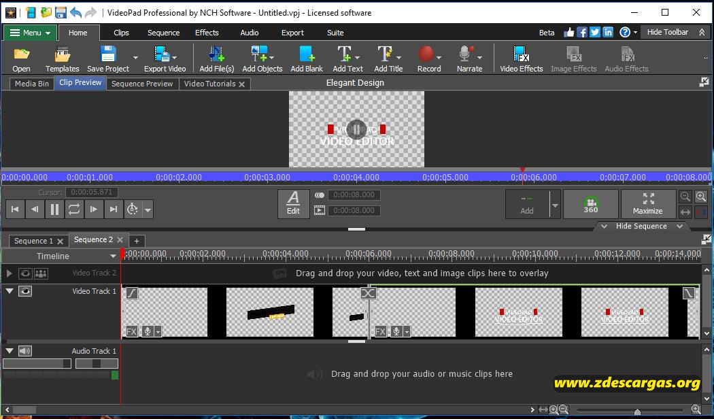The width and height of the screenshot is (714, 419).
Task: Zoom out the clip preview timeline
Action: [x=685, y=197]
